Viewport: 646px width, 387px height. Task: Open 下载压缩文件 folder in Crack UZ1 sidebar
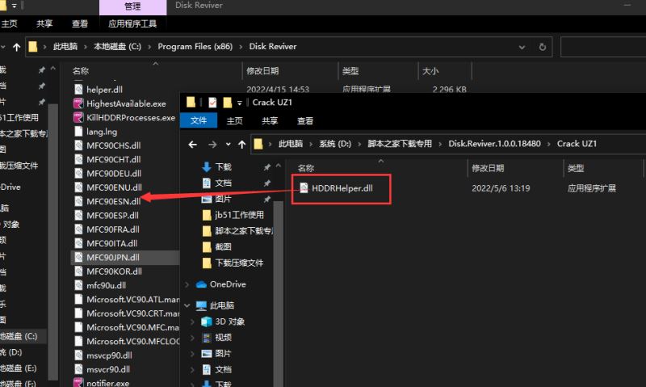tap(239, 263)
